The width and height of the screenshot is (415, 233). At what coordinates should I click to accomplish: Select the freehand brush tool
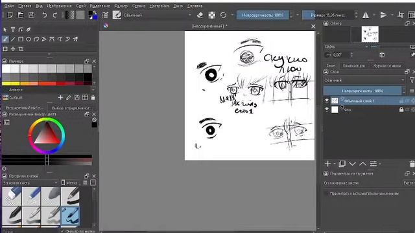(5, 39)
